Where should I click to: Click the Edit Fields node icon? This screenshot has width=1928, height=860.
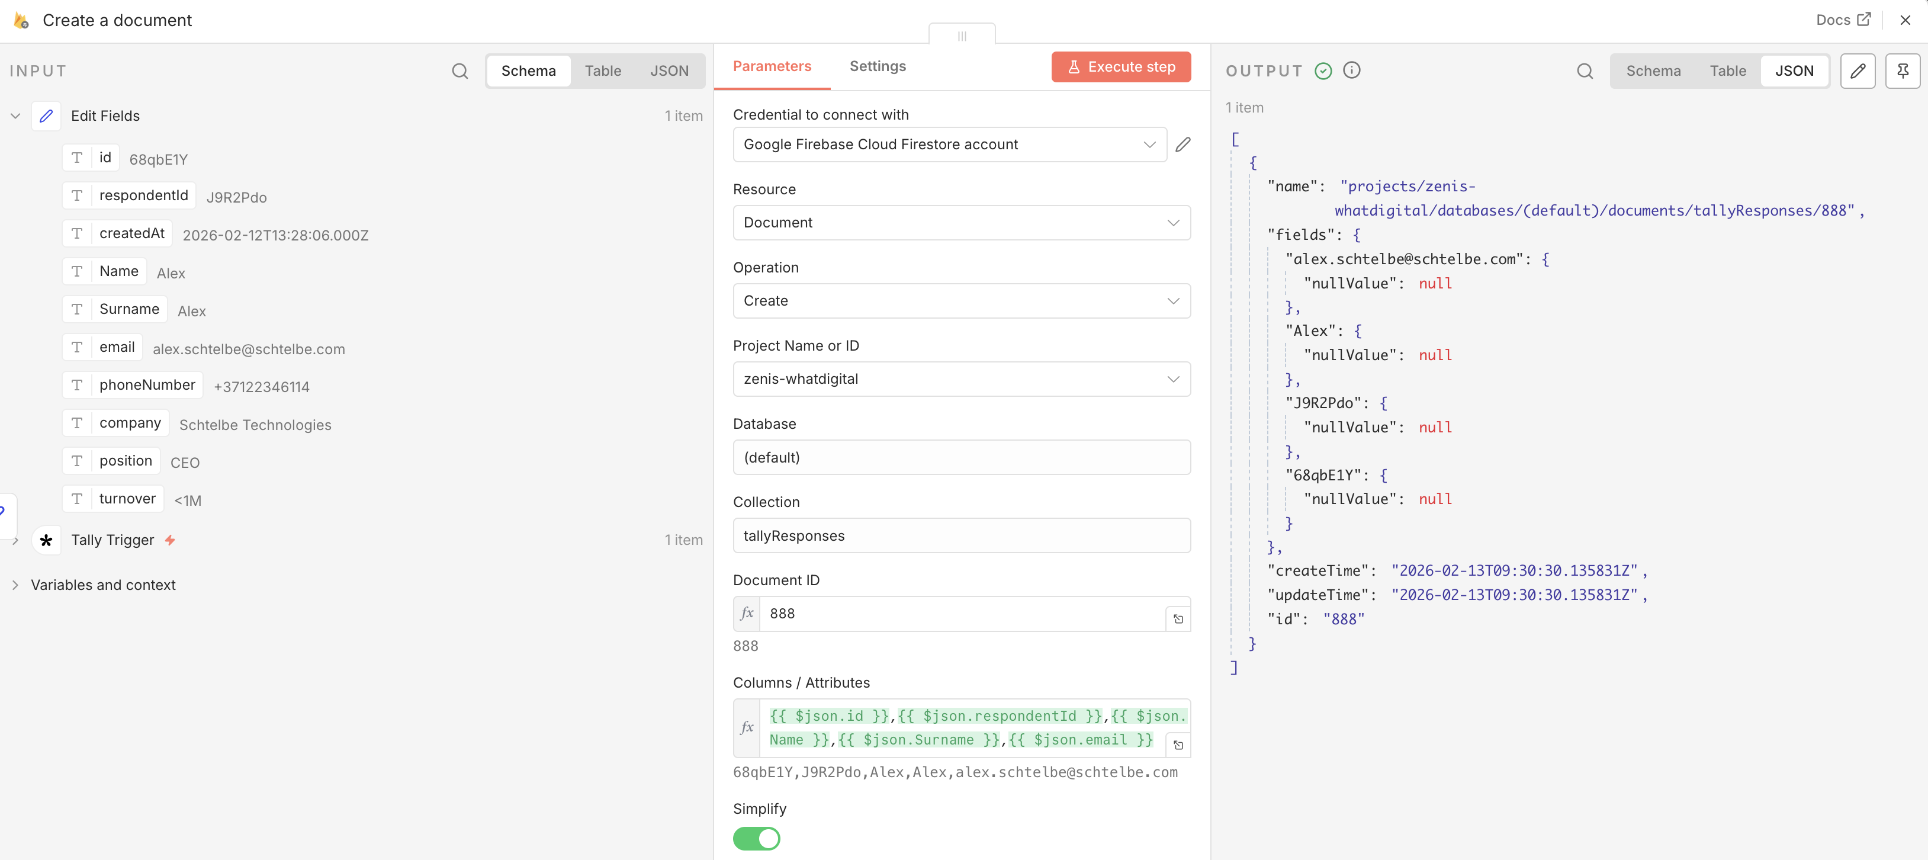(x=46, y=116)
